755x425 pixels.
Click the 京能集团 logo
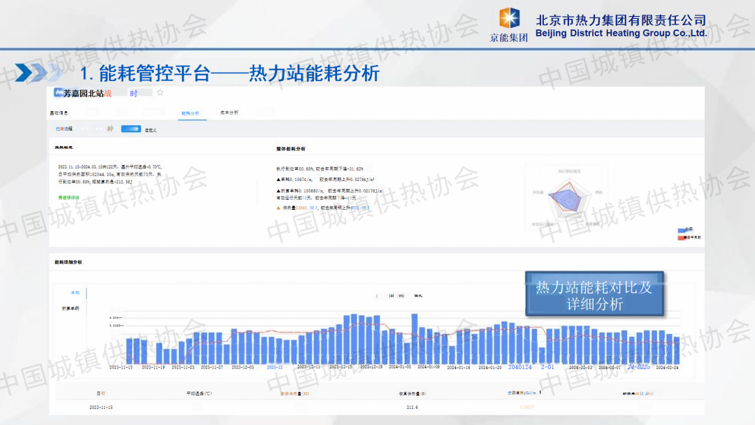pyautogui.click(x=509, y=24)
